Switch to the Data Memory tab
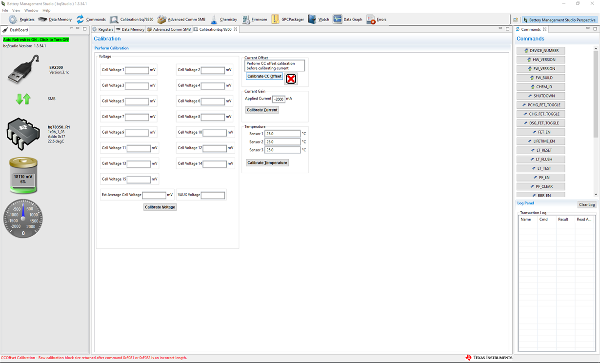600x363 pixels. point(130,29)
